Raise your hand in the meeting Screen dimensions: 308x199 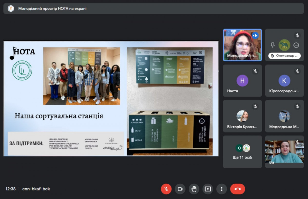194,189
